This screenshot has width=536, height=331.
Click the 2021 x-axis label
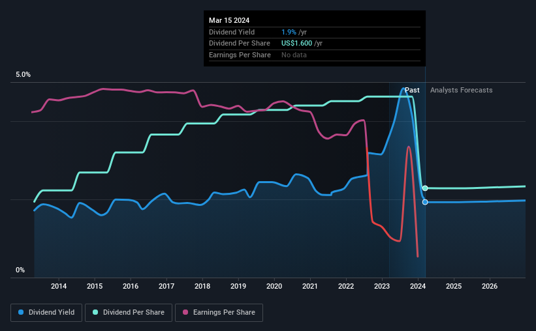(310, 286)
